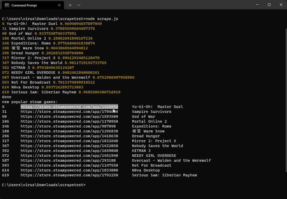Open the Dread Hunger store link
This screenshot has height=199, width=287.
[x=69, y=136]
